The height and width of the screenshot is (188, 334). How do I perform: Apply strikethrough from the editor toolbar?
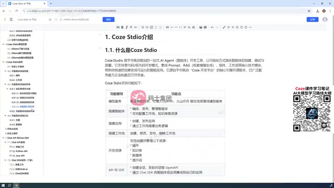click(131, 27)
